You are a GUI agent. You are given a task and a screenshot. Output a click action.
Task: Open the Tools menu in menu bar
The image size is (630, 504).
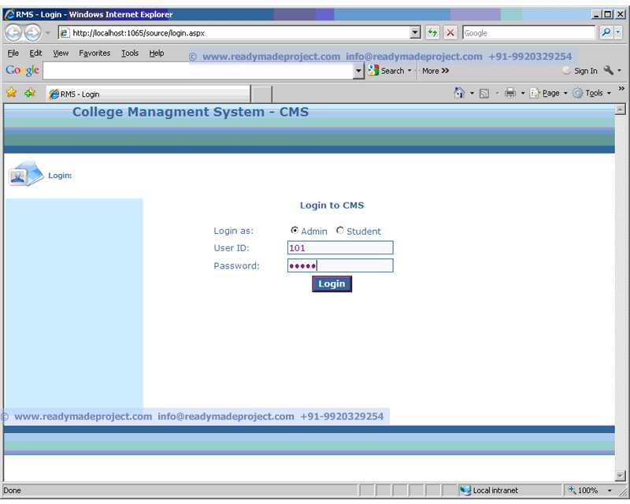(x=130, y=53)
